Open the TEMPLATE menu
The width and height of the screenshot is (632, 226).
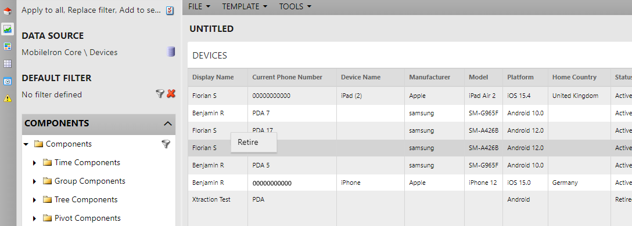pos(245,6)
